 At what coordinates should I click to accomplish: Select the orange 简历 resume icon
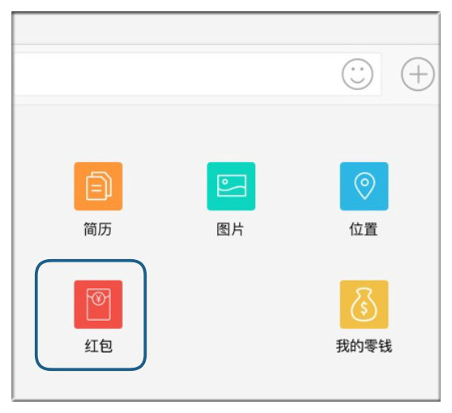98,186
